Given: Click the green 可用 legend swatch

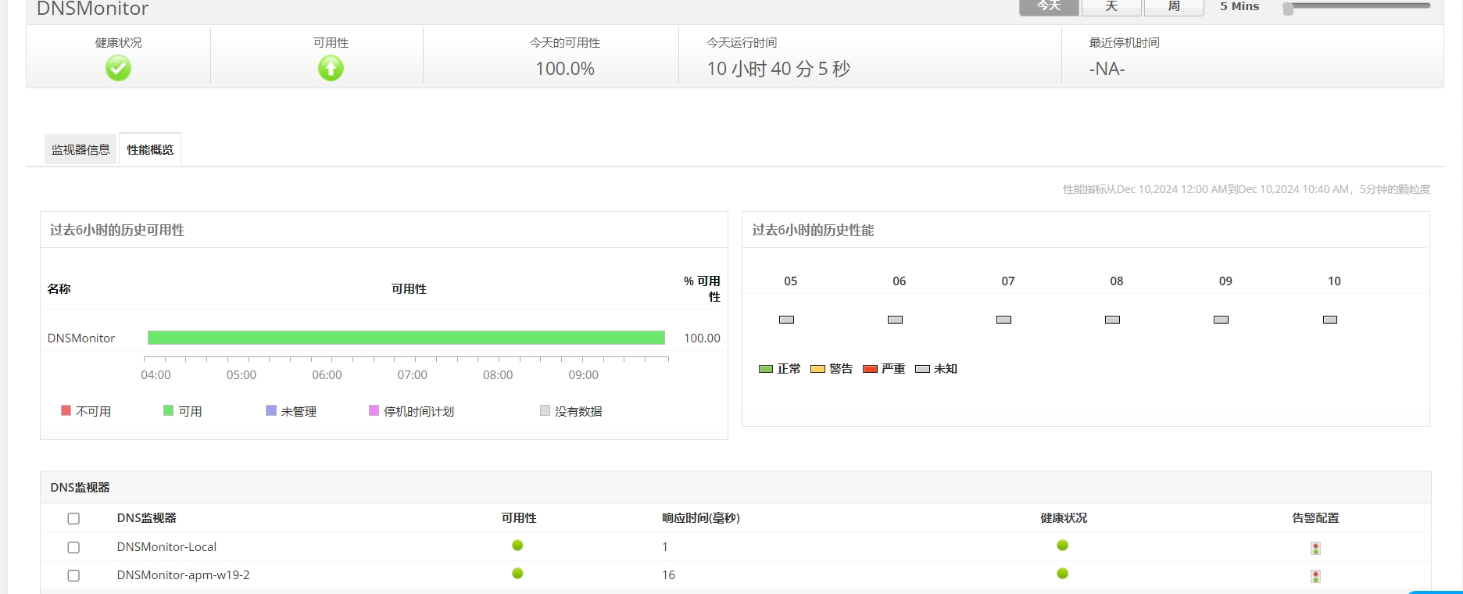Looking at the screenshot, I should click(168, 410).
